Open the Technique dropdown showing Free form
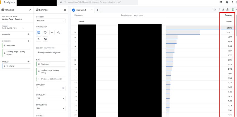Viewport: 237px width, 117px height. 50,21
